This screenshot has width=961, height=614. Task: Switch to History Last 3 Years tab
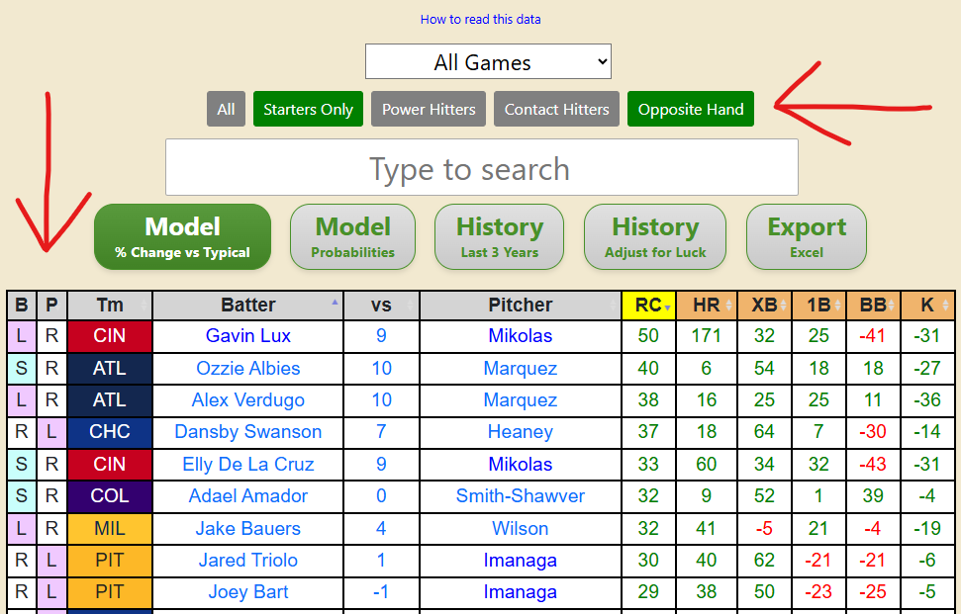pos(500,237)
